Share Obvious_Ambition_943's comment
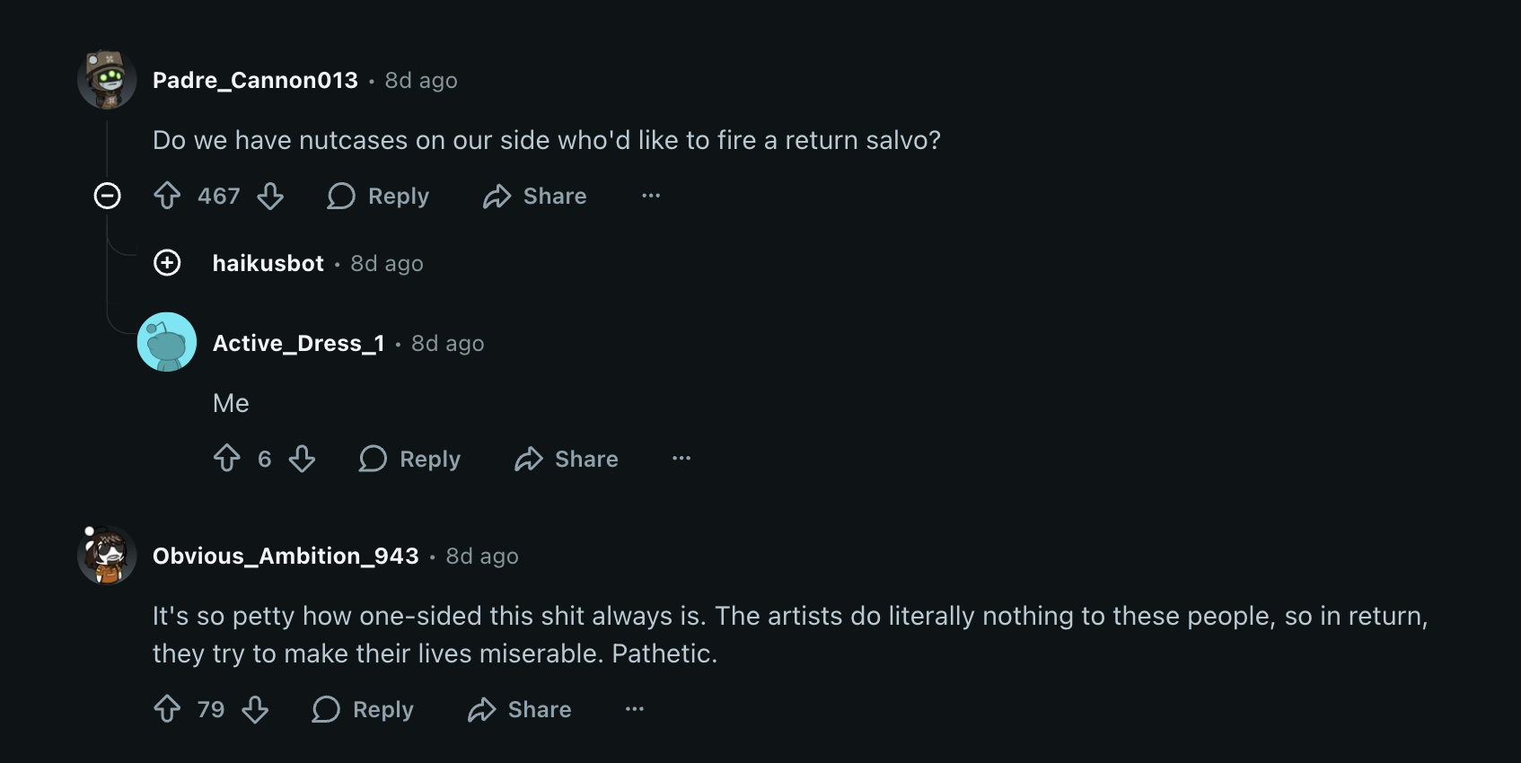Screen dimensions: 1521x763 tap(520, 709)
